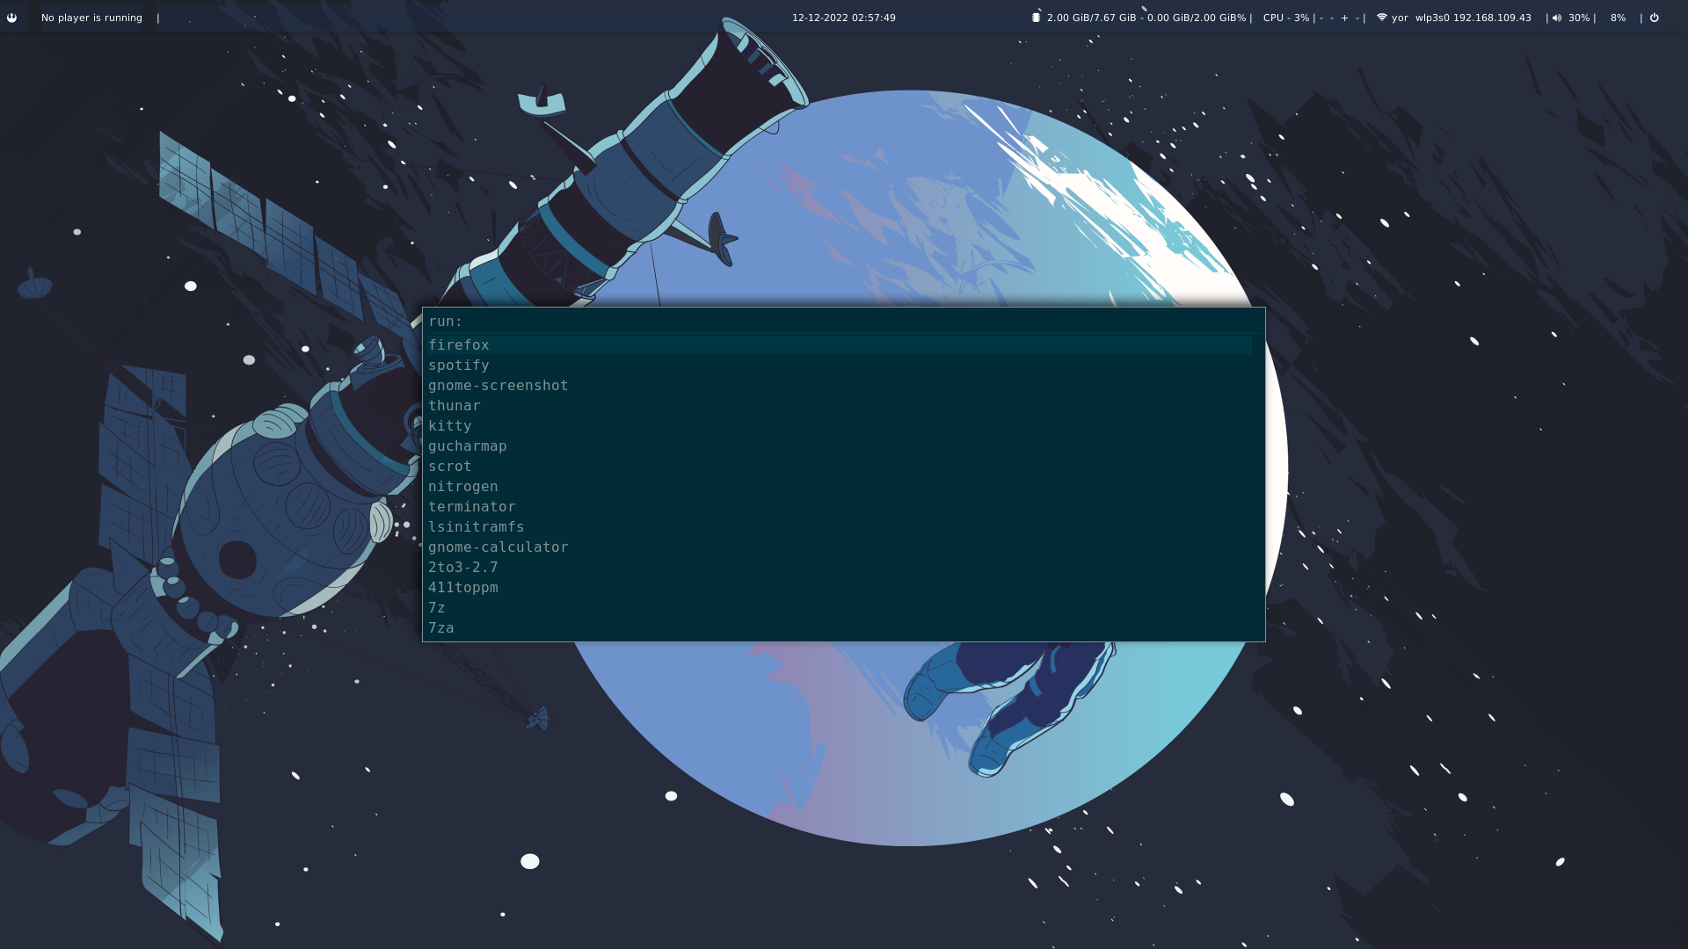Select firefox from the run list
Viewport: 1688px width, 949px height.
click(459, 345)
